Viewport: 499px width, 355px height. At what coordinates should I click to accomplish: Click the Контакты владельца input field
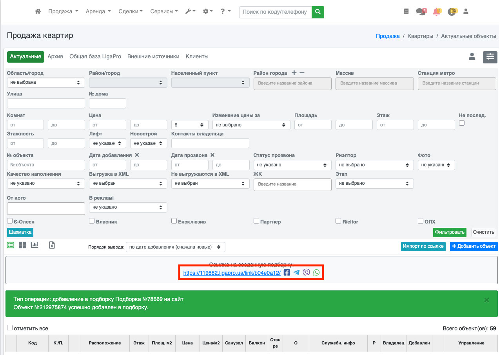tap(210, 143)
